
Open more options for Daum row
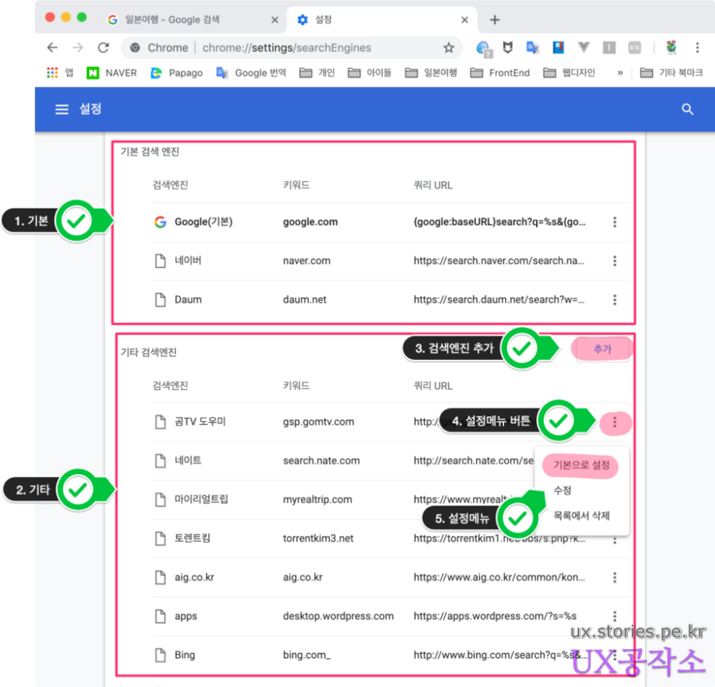click(615, 299)
